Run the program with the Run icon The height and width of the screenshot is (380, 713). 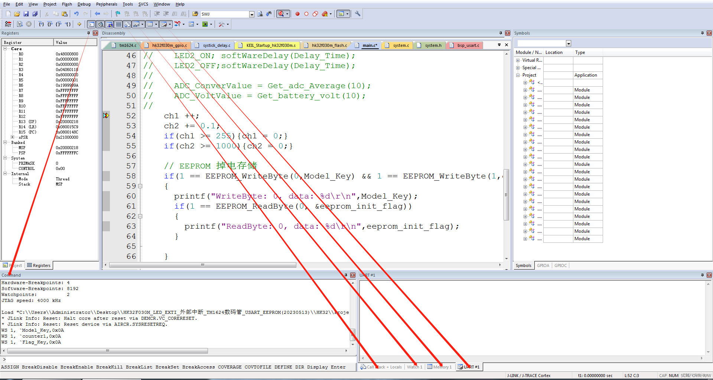pos(20,24)
